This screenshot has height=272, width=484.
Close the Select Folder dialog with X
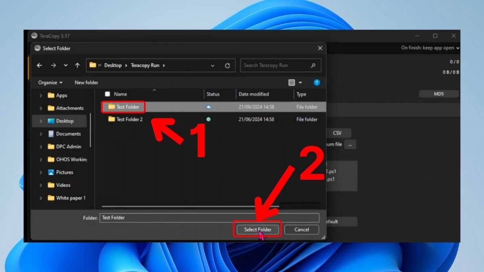coord(320,48)
